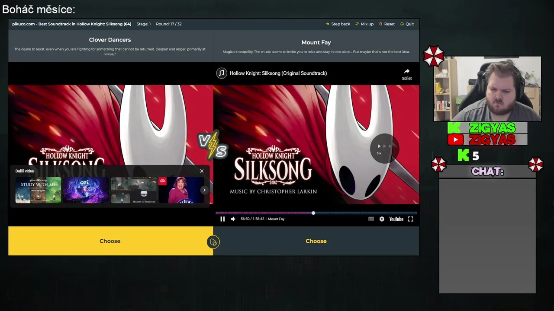Enter fullscreen in the video player
The width and height of the screenshot is (554, 311).
pos(410,219)
